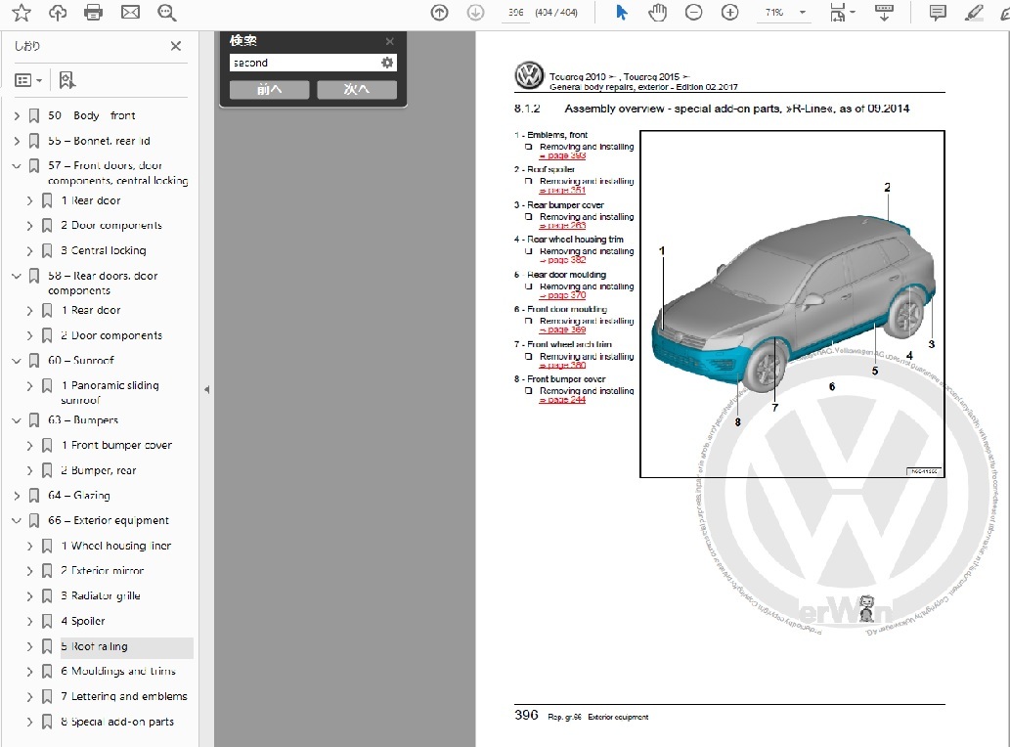Click the cloud upload icon
The width and height of the screenshot is (1010, 747).
click(x=58, y=13)
